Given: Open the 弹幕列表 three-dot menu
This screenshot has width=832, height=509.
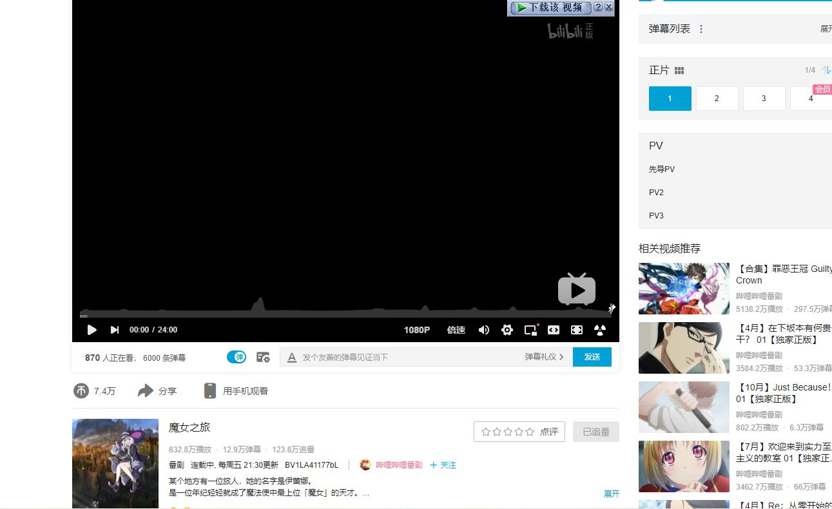Looking at the screenshot, I should (701, 29).
